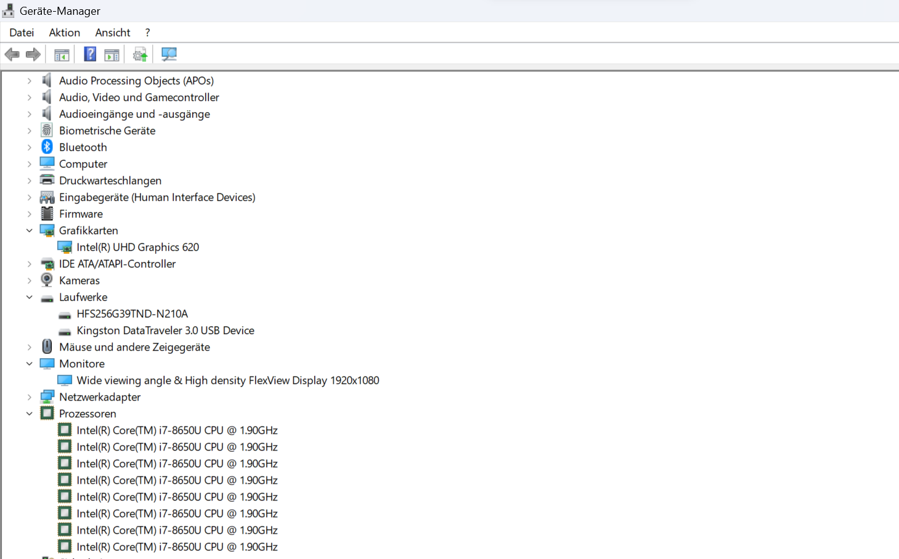The image size is (899, 559).
Task: Toggle the console tree pane toolbar icon
Action: [62, 54]
